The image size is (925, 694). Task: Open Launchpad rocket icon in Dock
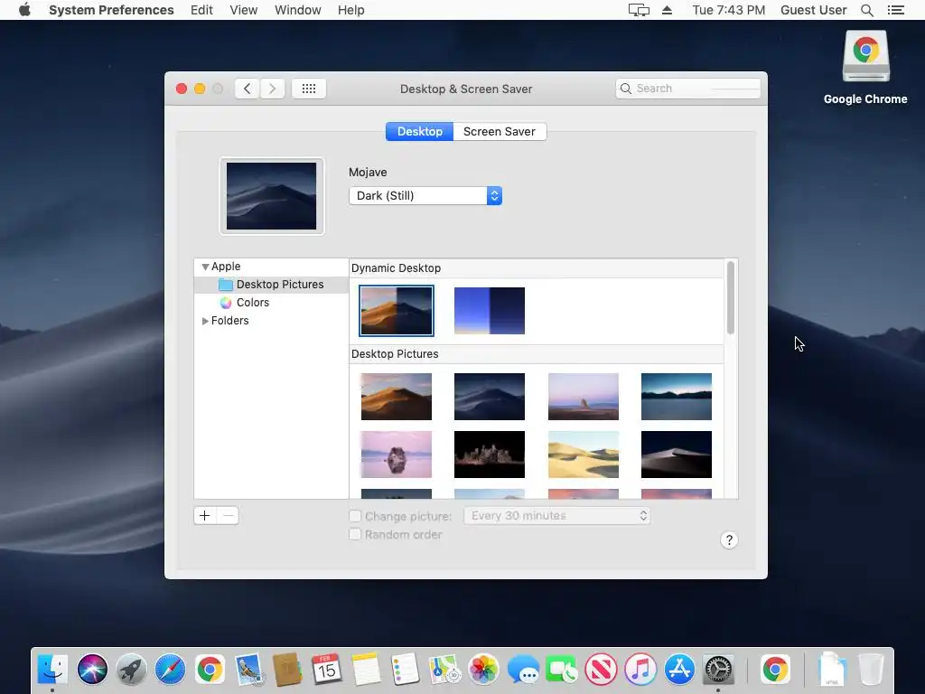coord(131,670)
